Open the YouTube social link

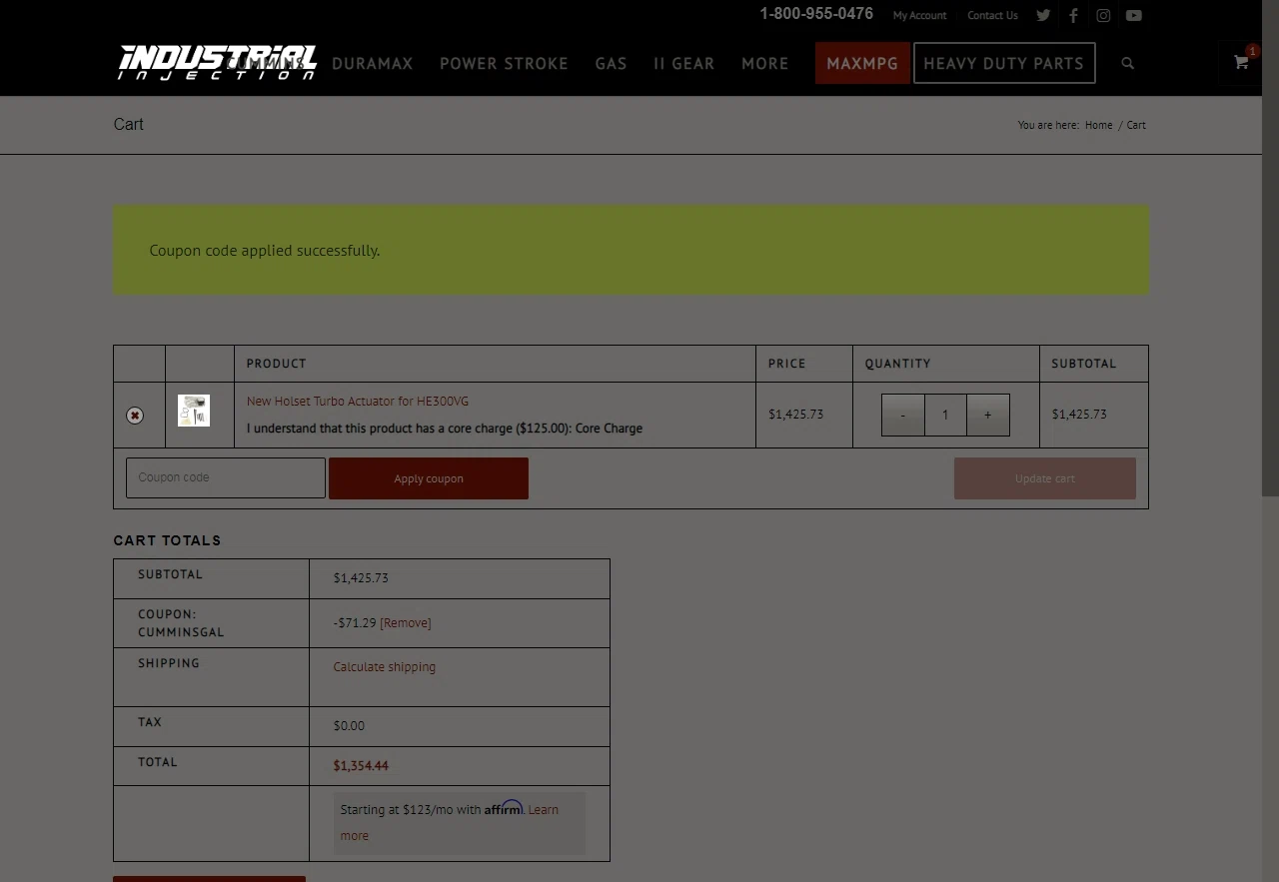1134,15
